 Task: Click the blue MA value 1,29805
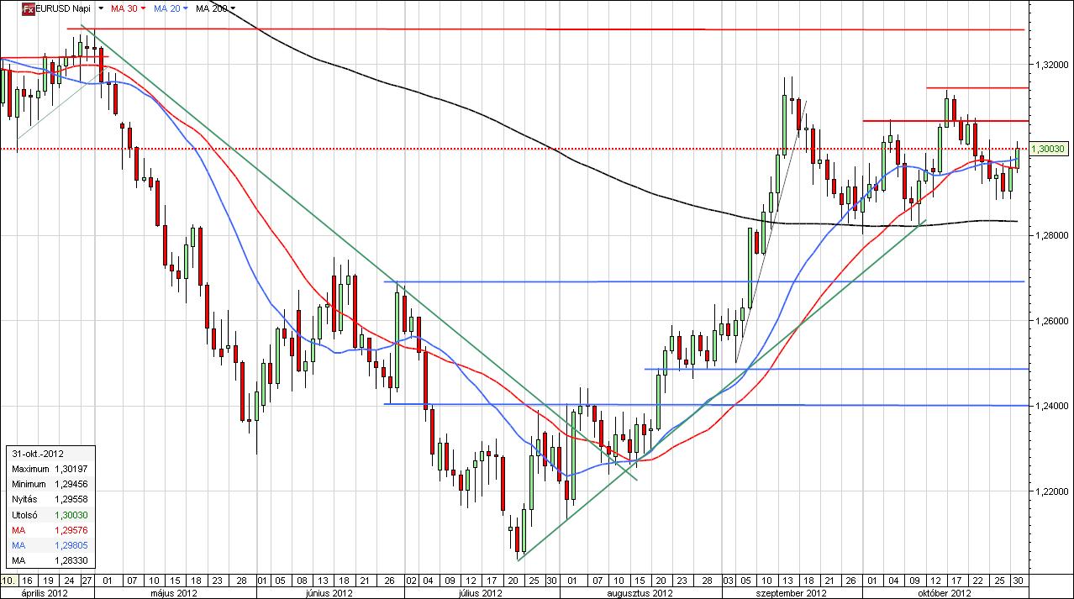pyautogui.click(x=71, y=545)
